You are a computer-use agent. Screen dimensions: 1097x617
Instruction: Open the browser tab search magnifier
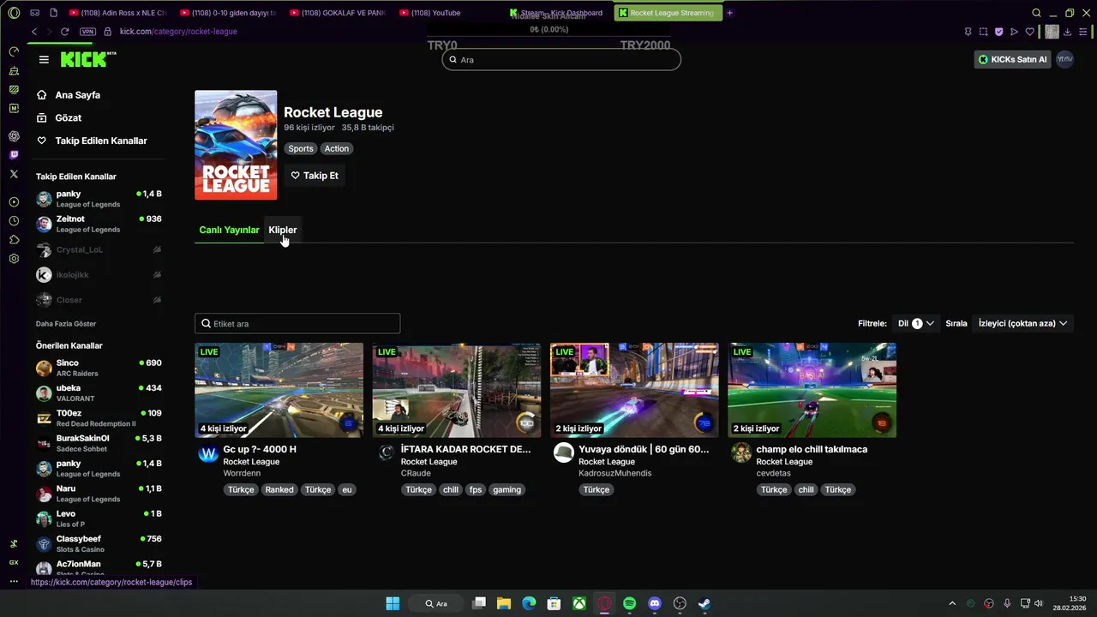[x=1036, y=13]
